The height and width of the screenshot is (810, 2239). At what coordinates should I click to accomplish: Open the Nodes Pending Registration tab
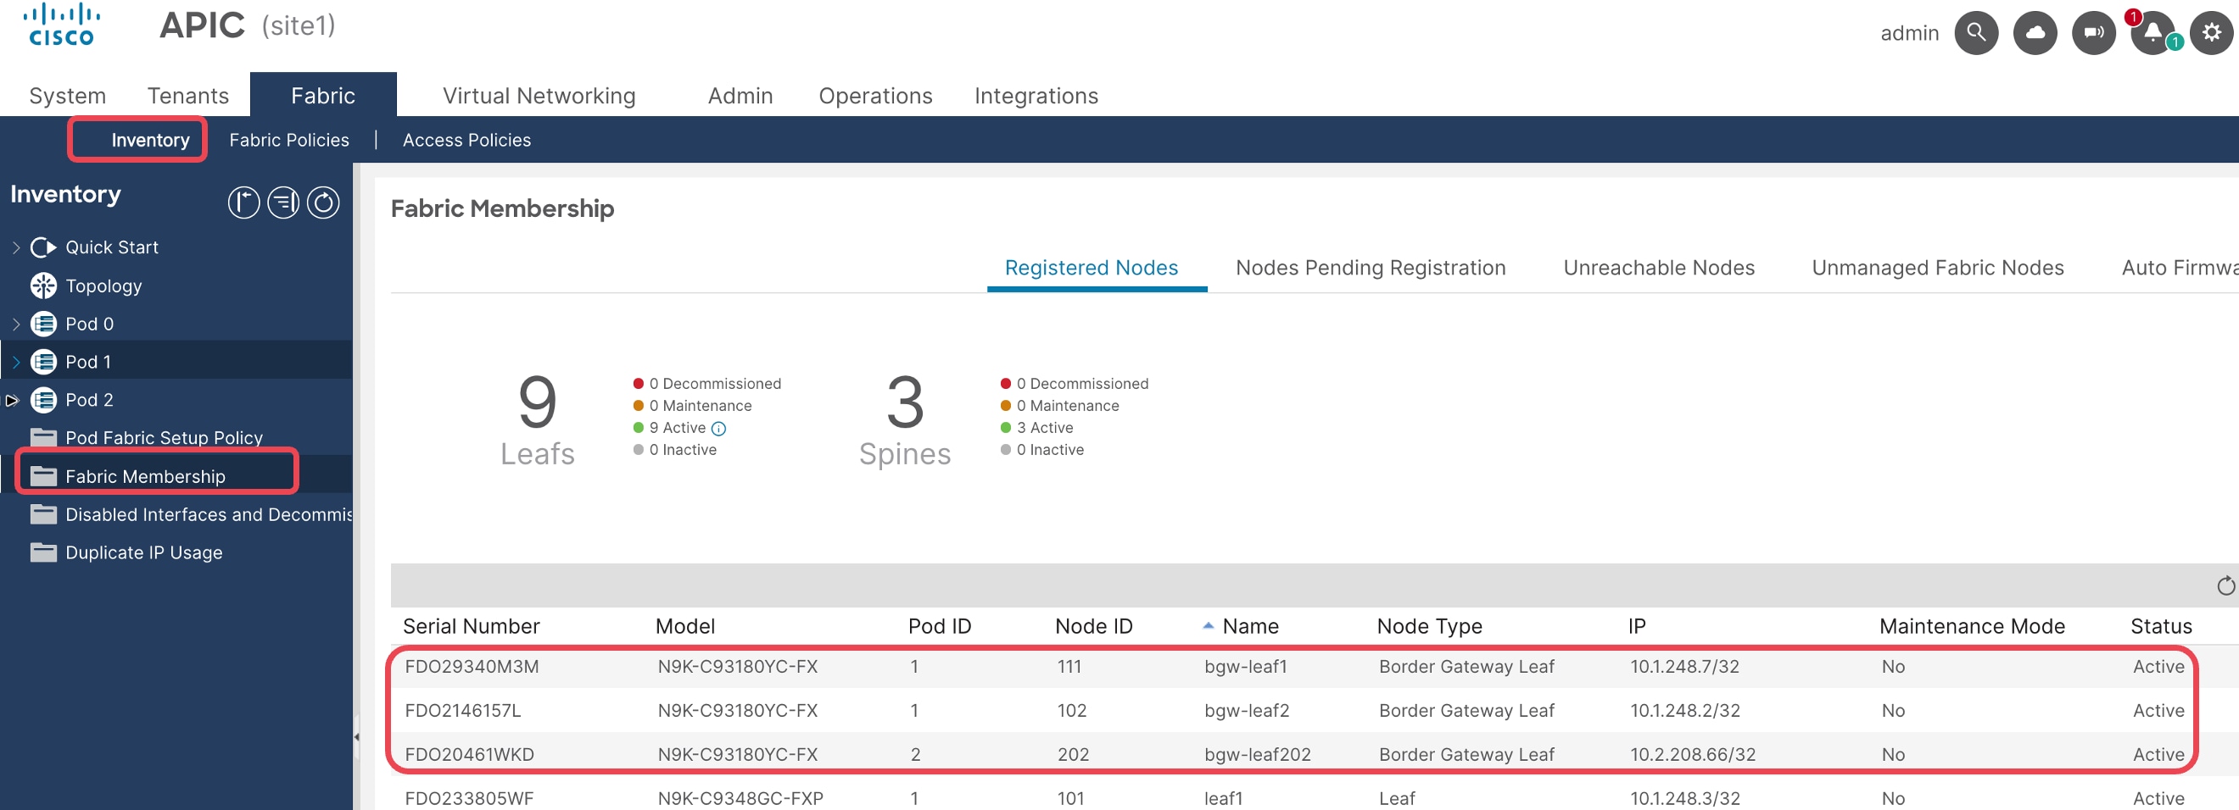coord(1371,268)
